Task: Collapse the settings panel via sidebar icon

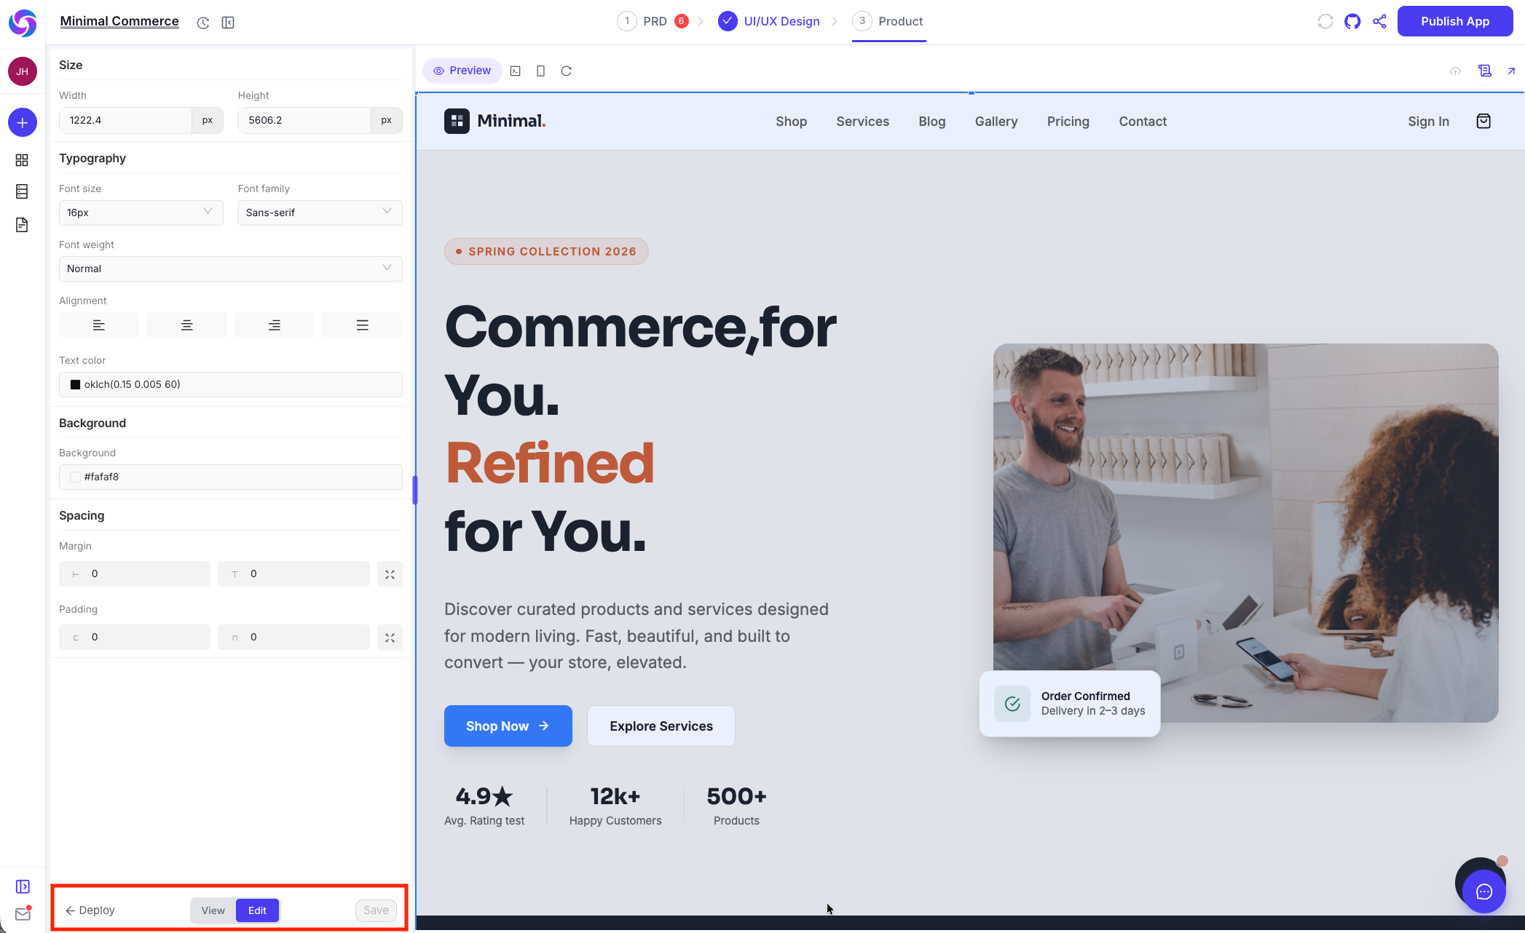Action: pos(228,23)
